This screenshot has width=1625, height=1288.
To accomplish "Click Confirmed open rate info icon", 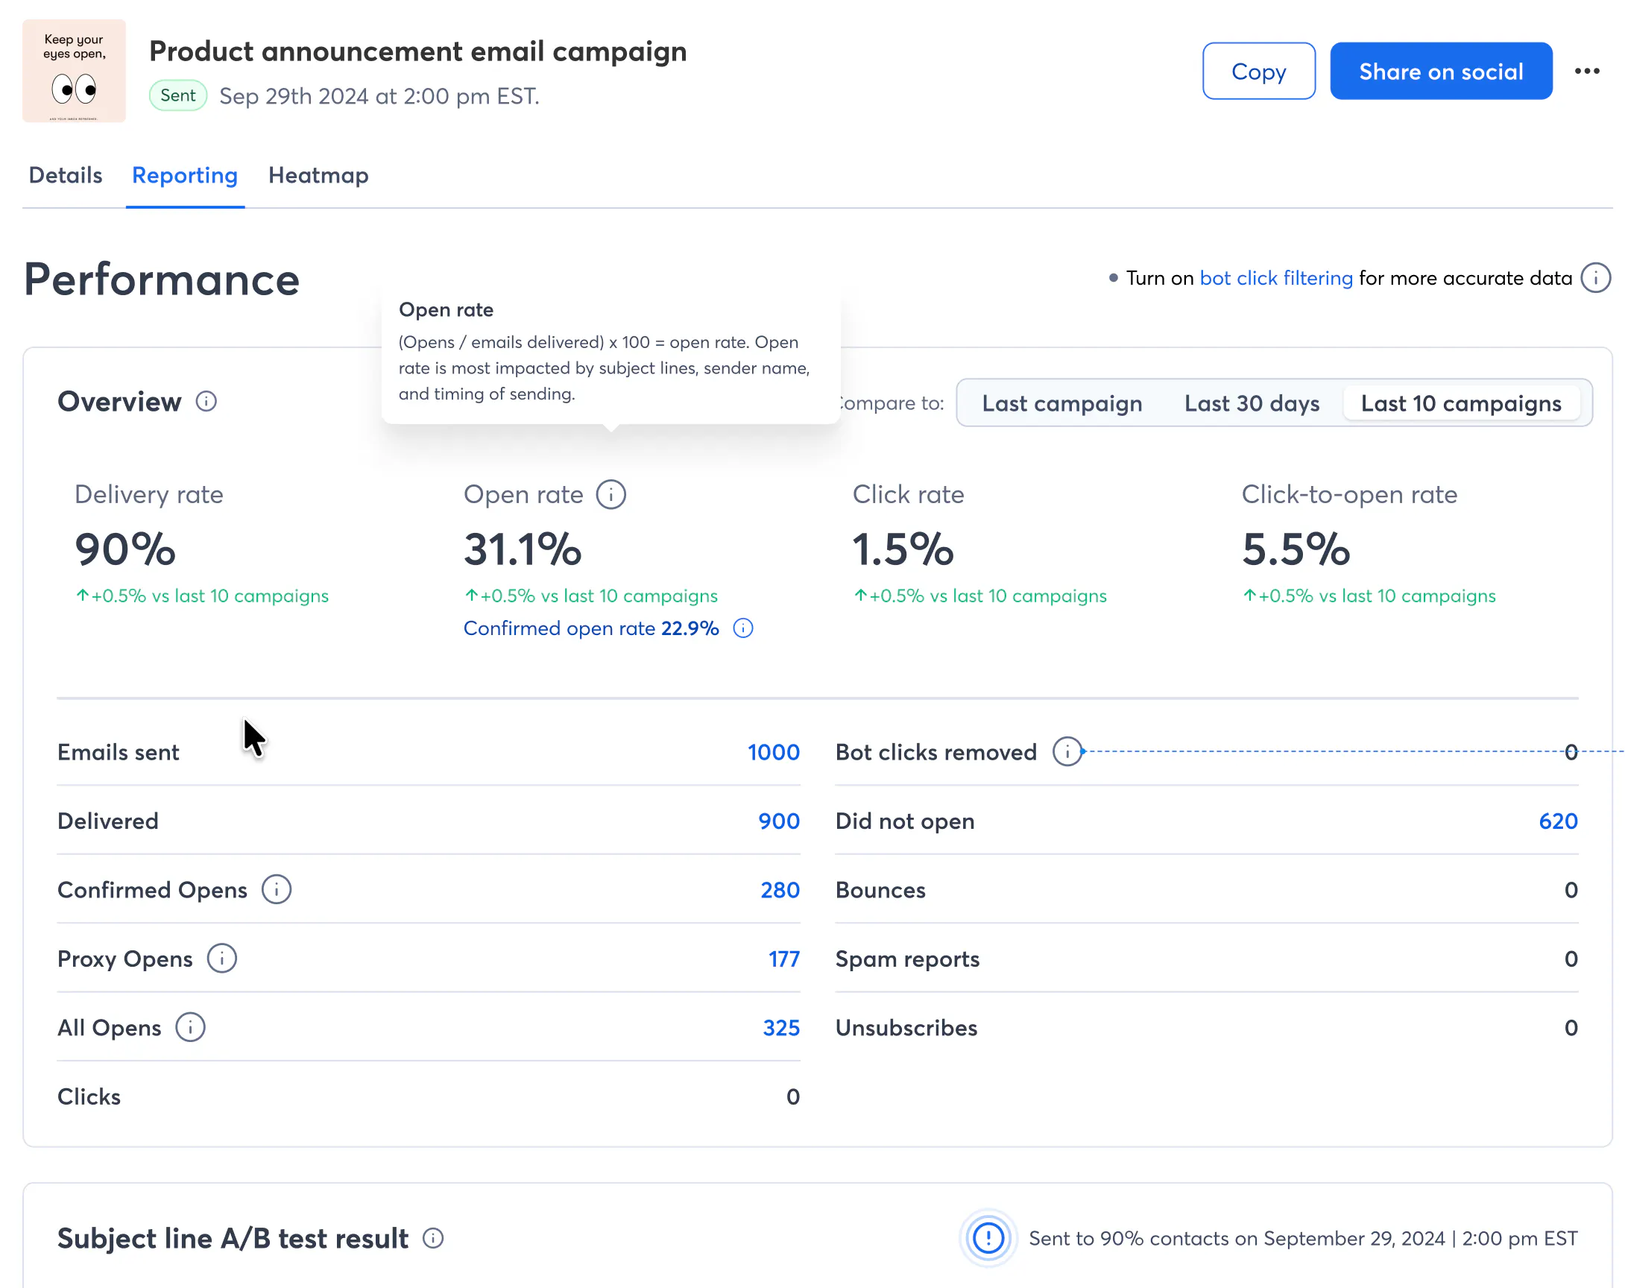I will [x=742, y=628].
